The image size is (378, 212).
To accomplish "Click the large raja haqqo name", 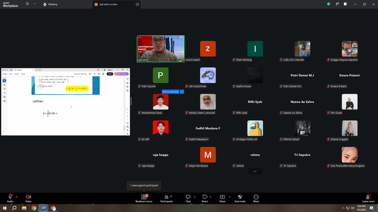I will [x=161, y=155].
